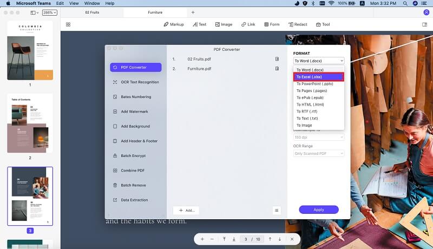Go to previous page arrow

point(270,239)
